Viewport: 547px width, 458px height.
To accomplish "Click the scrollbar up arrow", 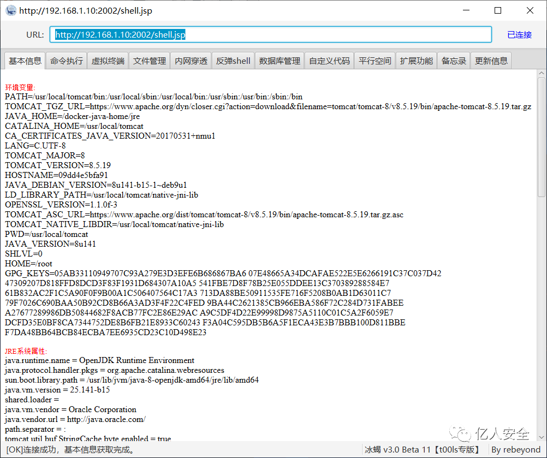I will [542, 73].
